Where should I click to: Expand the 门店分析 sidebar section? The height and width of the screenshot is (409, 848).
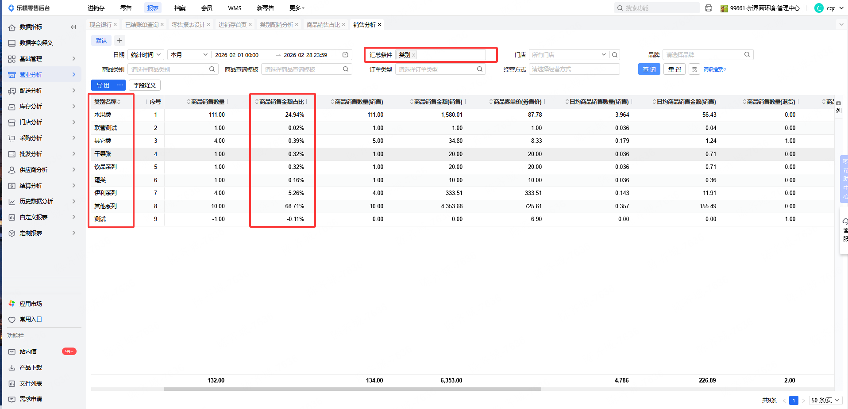pos(73,122)
